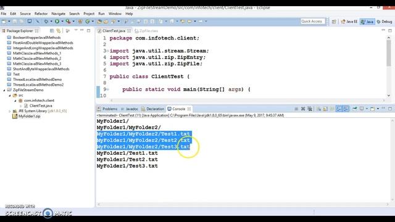
Task: Click the New Java Class green icon
Action: click(88, 22)
